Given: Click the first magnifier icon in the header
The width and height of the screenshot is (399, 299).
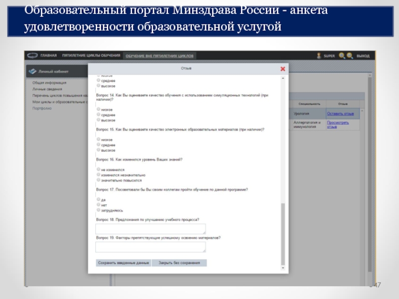Looking at the screenshot, I should pos(342,56).
